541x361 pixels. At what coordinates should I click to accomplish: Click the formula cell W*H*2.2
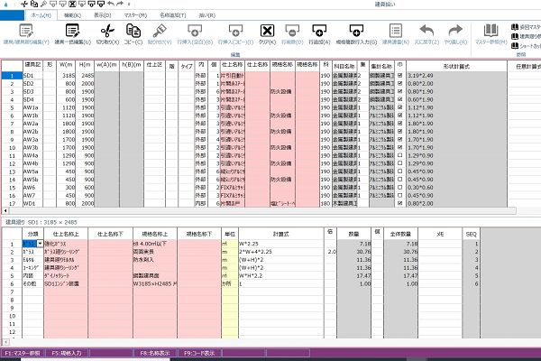coord(281,275)
